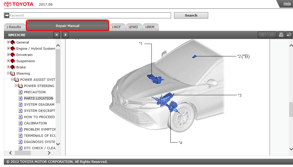Click the HOW TO PROCEED document icon
Screen dimensions: 293x167
(20, 117)
